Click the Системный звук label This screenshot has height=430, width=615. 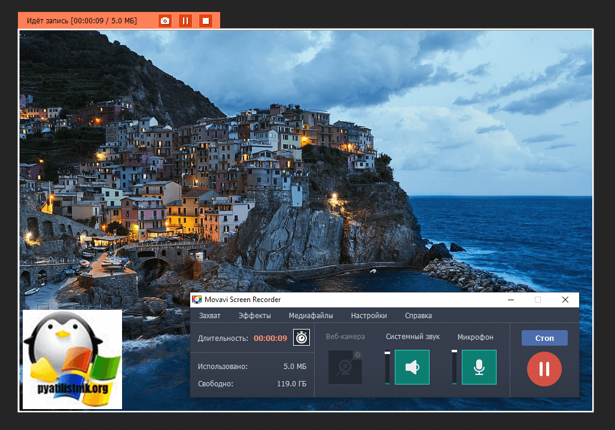click(413, 337)
